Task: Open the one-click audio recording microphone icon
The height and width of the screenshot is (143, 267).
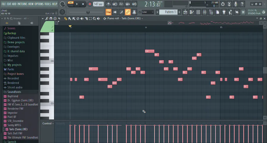Action: pos(236,4)
